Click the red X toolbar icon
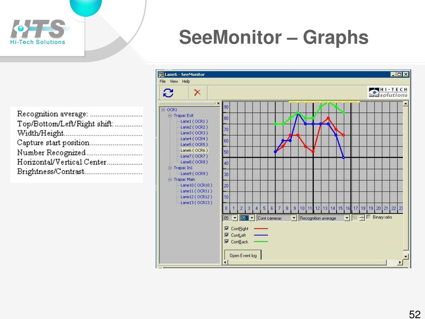The height and width of the screenshot is (319, 425). (197, 93)
